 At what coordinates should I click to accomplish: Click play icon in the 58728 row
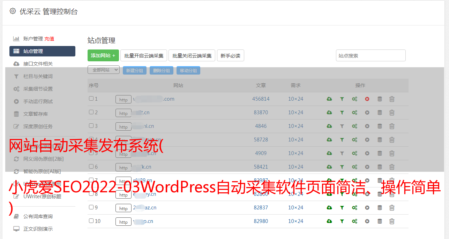click(x=367, y=140)
